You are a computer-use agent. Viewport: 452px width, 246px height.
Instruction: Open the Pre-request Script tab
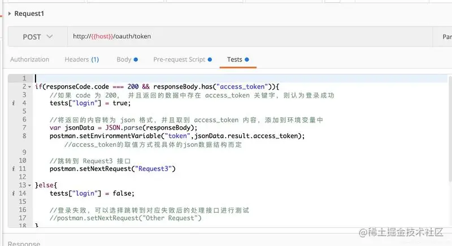[x=182, y=60]
